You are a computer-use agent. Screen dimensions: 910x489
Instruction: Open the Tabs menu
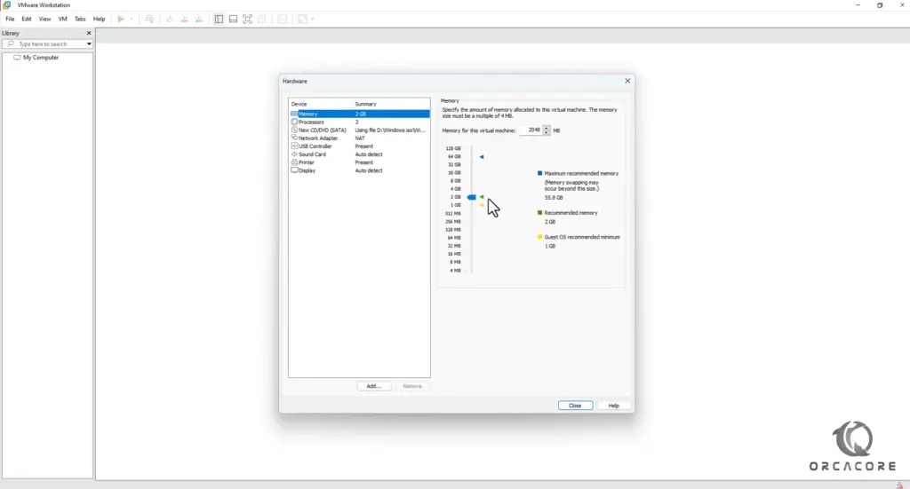80,20
